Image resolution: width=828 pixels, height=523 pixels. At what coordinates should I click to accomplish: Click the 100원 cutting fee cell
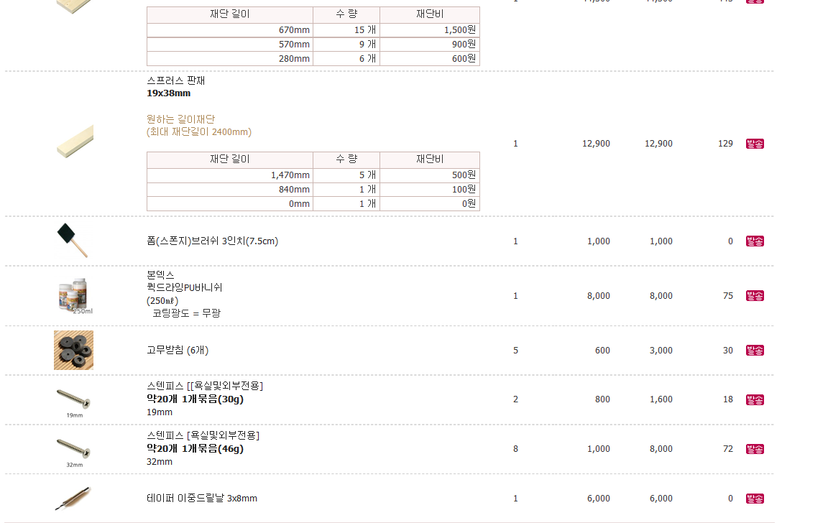coord(430,190)
